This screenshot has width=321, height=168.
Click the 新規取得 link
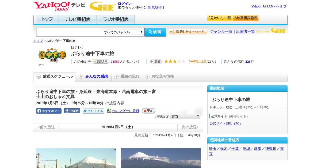click(x=155, y=7)
